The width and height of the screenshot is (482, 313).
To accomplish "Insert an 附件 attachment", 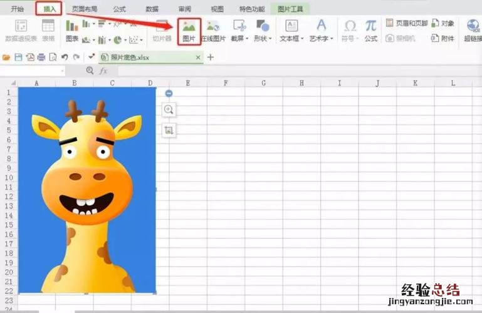I will tap(443, 38).
